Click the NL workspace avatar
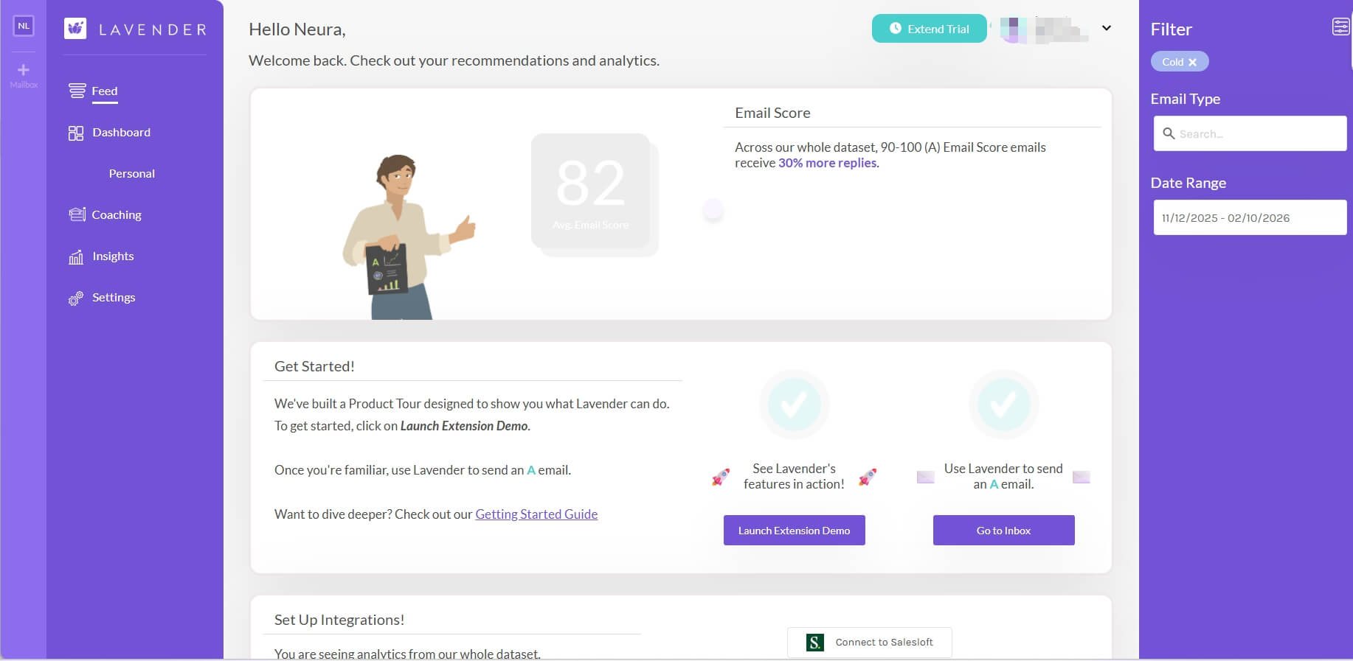 (x=24, y=26)
